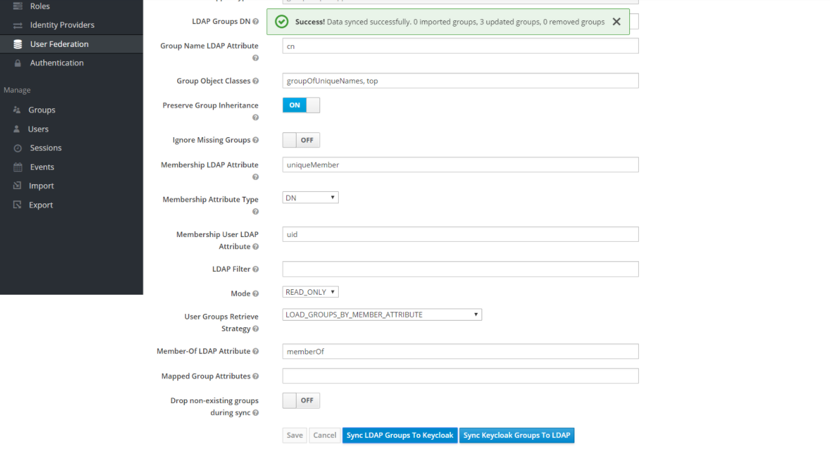Click the Export icon in the sidebar
The width and height of the screenshot is (830, 450).
point(17,205)
